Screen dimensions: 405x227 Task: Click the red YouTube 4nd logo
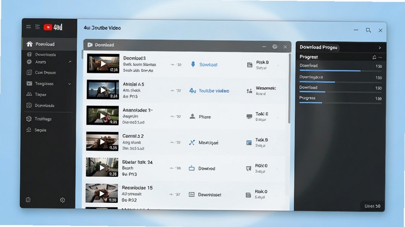[x=53, y=27]
